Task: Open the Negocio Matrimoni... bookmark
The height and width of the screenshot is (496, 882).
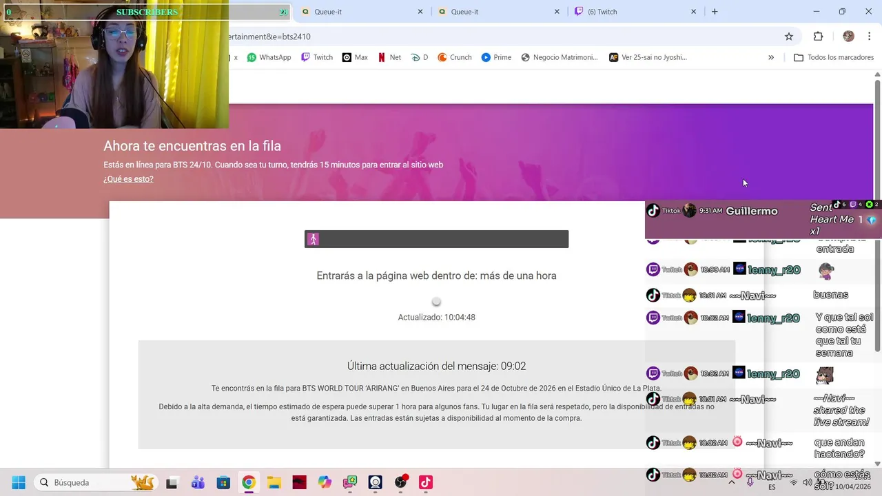Action: pyautogui.click(x=560, y=57)
